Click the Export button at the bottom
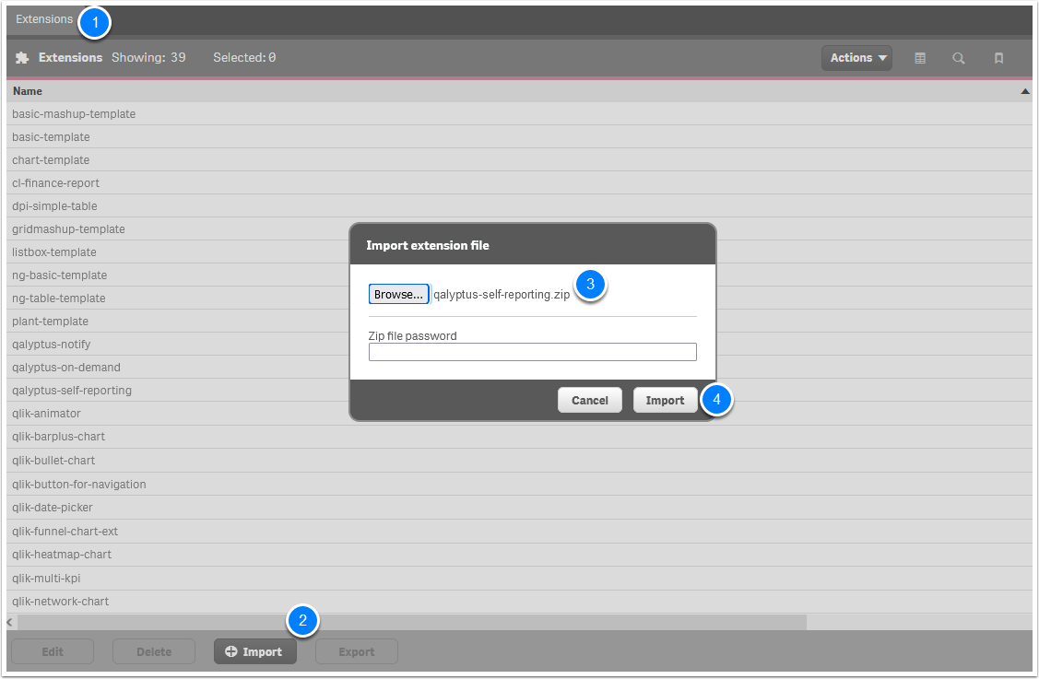The width and height of the screenshot is (1039, 679). pos(356,651)
